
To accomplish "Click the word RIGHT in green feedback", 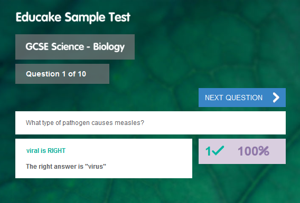I will [x=57, y=151].
